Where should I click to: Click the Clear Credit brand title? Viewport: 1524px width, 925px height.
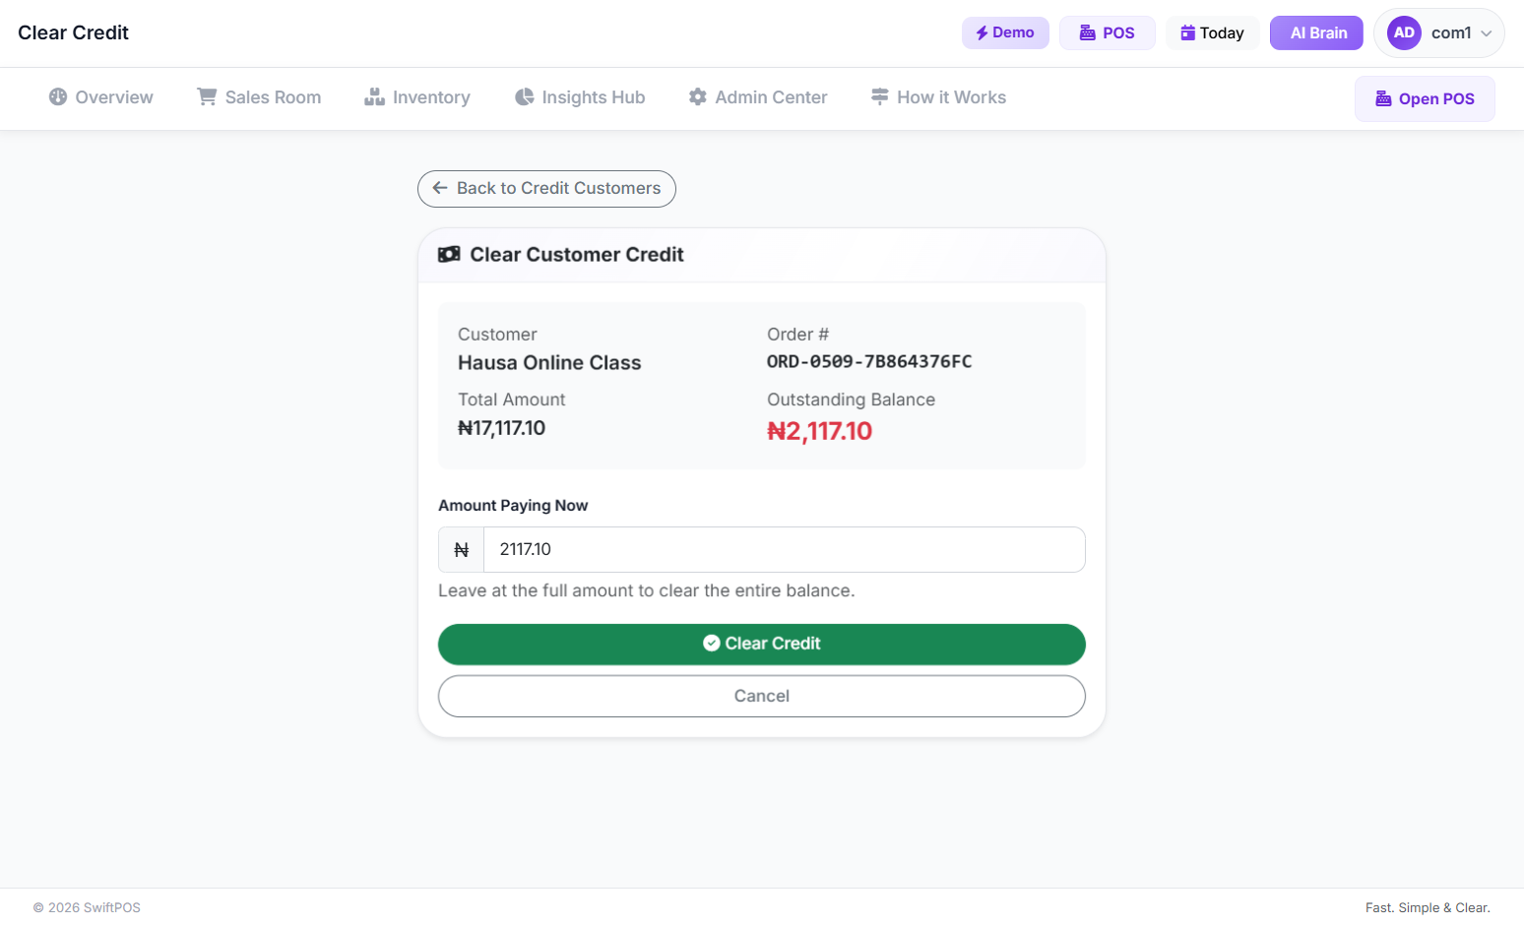click(73, 32)
